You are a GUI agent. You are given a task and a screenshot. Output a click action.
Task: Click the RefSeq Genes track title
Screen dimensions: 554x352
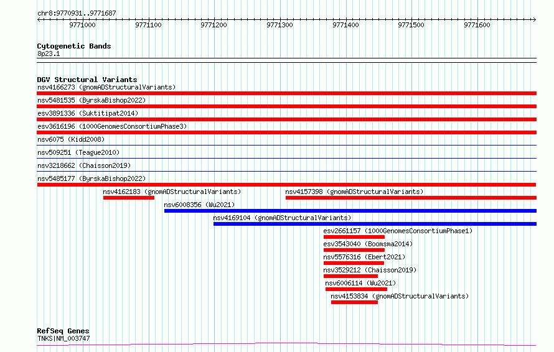pyautogui.click(x=63, y=331)
